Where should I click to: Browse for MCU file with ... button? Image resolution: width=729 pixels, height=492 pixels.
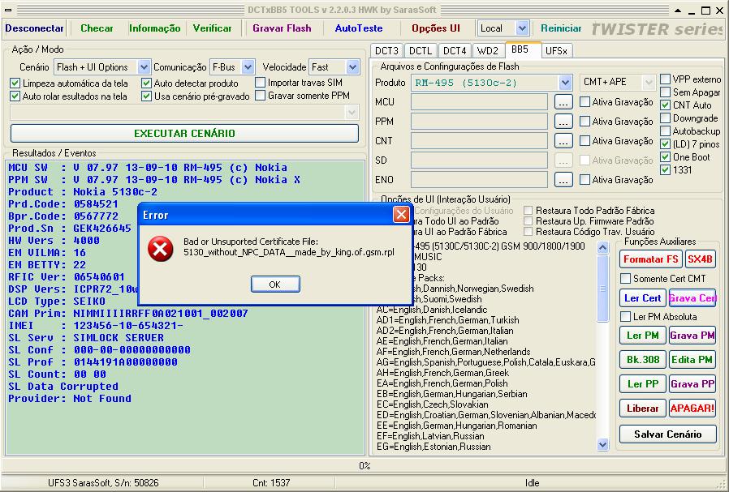[563, 102]
